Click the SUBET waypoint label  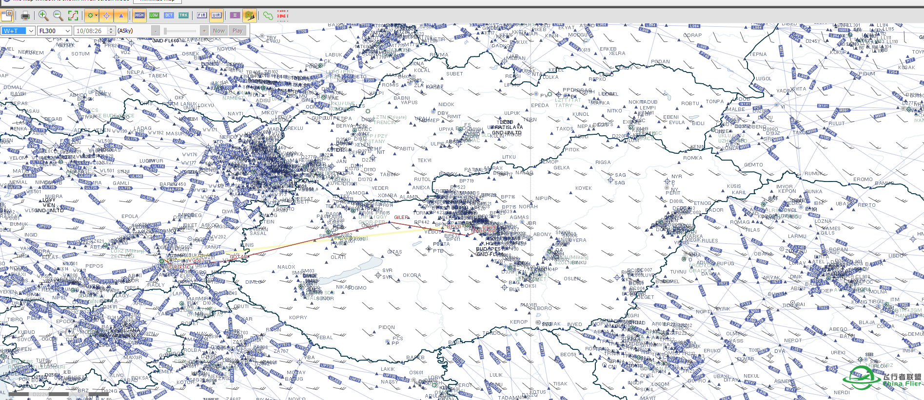[454, 74]
